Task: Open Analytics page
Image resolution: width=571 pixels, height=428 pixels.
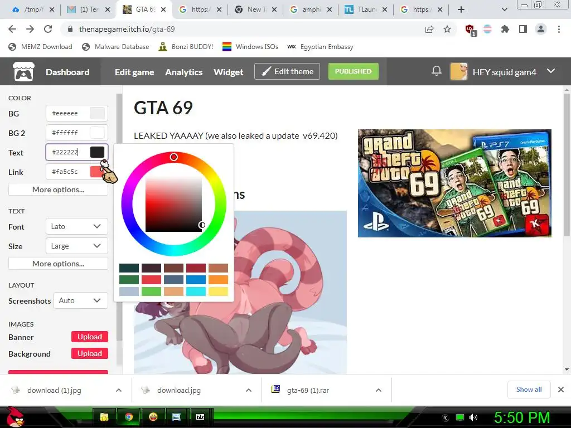Action: coord(184,72)
